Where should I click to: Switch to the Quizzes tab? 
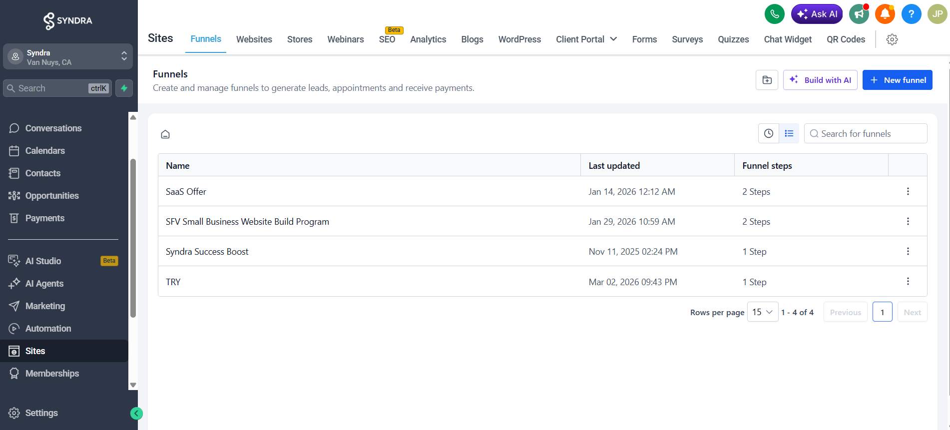[733, 39]
